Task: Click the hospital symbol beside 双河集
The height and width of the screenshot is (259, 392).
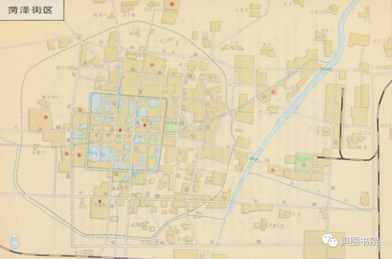Action: tap(274, 92)
